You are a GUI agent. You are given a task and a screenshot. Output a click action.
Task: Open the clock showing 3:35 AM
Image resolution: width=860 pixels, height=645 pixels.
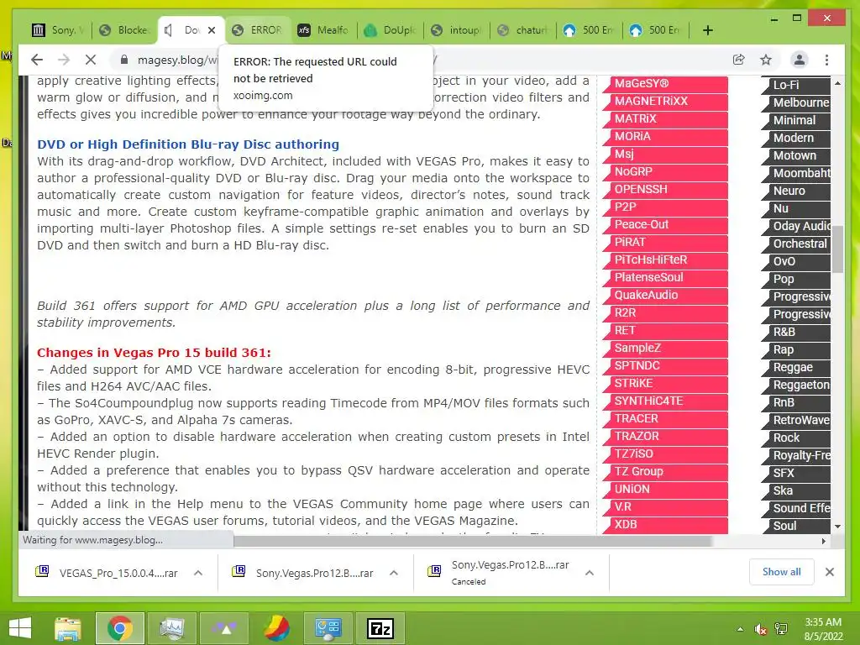click(823, 628)
